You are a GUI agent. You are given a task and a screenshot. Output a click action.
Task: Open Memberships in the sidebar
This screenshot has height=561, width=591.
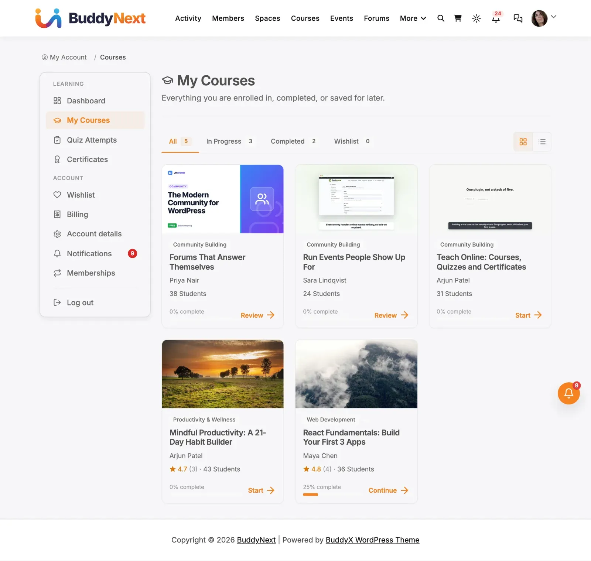tap(95, 273)
